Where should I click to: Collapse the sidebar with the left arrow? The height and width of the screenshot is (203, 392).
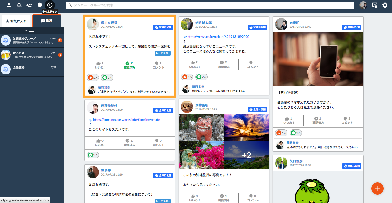26,30
